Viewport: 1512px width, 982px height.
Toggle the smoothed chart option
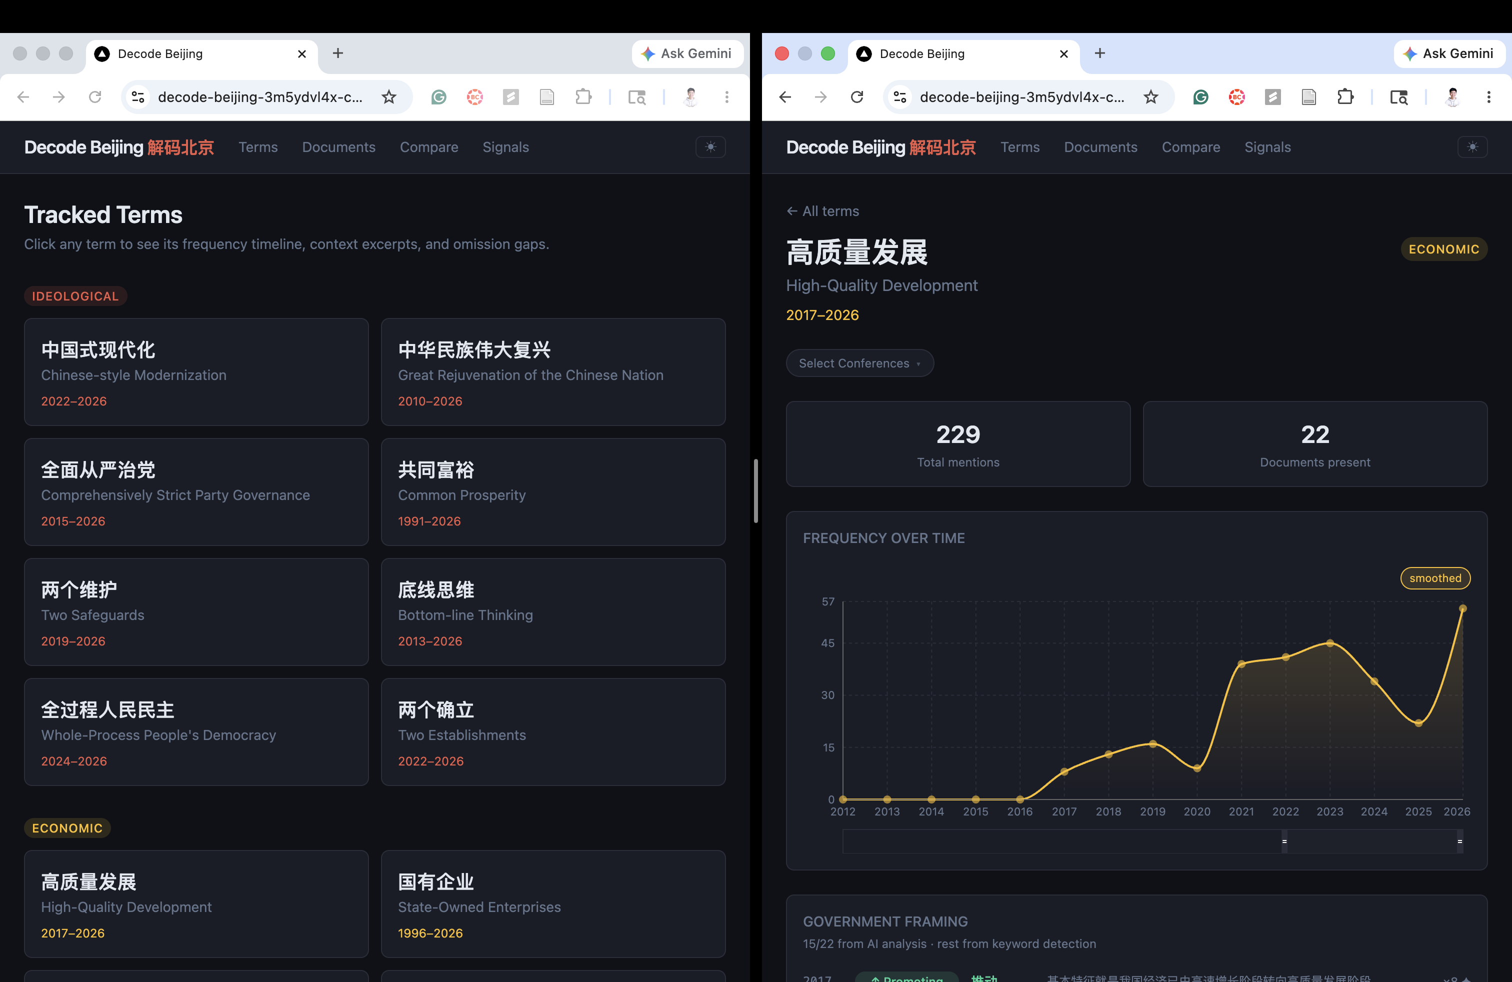1435,578
